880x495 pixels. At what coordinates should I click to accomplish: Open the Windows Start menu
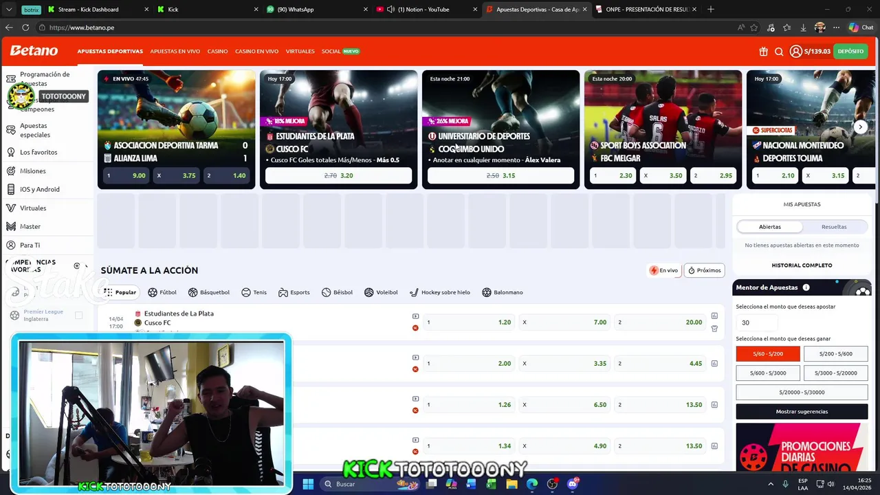click(x=308, y=484)
